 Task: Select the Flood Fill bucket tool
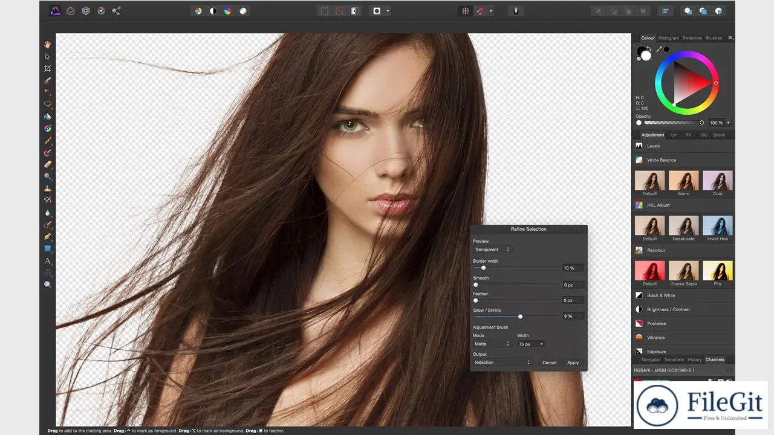[x=48, y=117]
